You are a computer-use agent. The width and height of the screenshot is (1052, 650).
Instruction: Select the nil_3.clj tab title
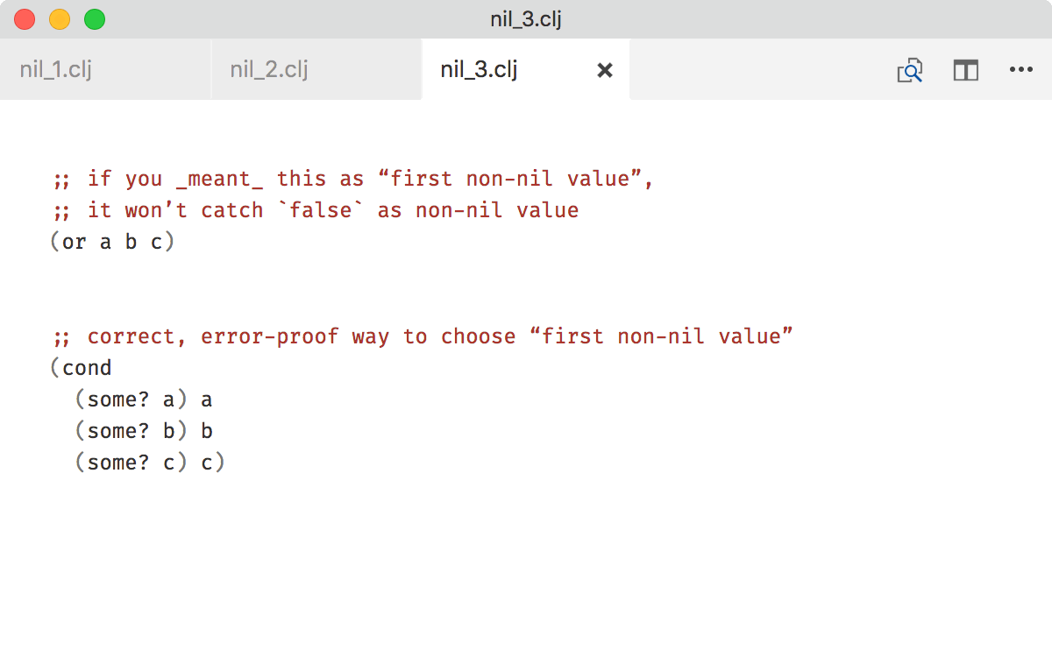(x=479, y=68)
